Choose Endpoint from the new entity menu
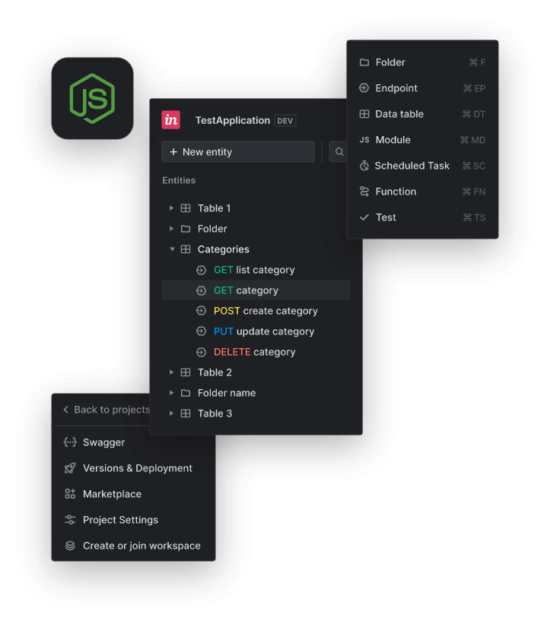The width and height of the screenshot is (550, 624). 396,88
